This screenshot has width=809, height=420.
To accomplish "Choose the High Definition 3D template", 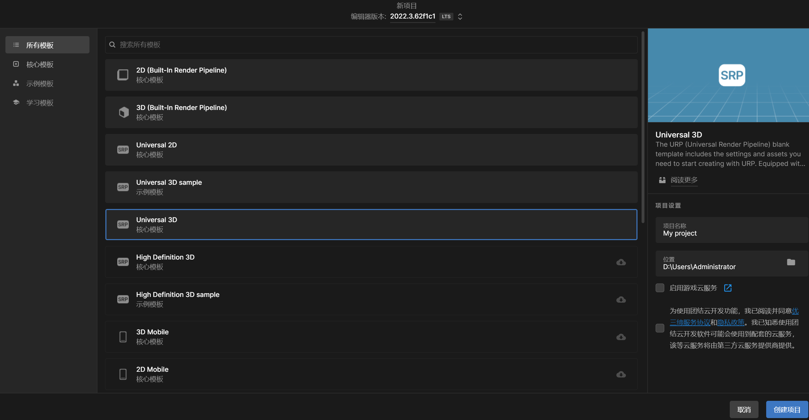I will [x=371, y=262].
